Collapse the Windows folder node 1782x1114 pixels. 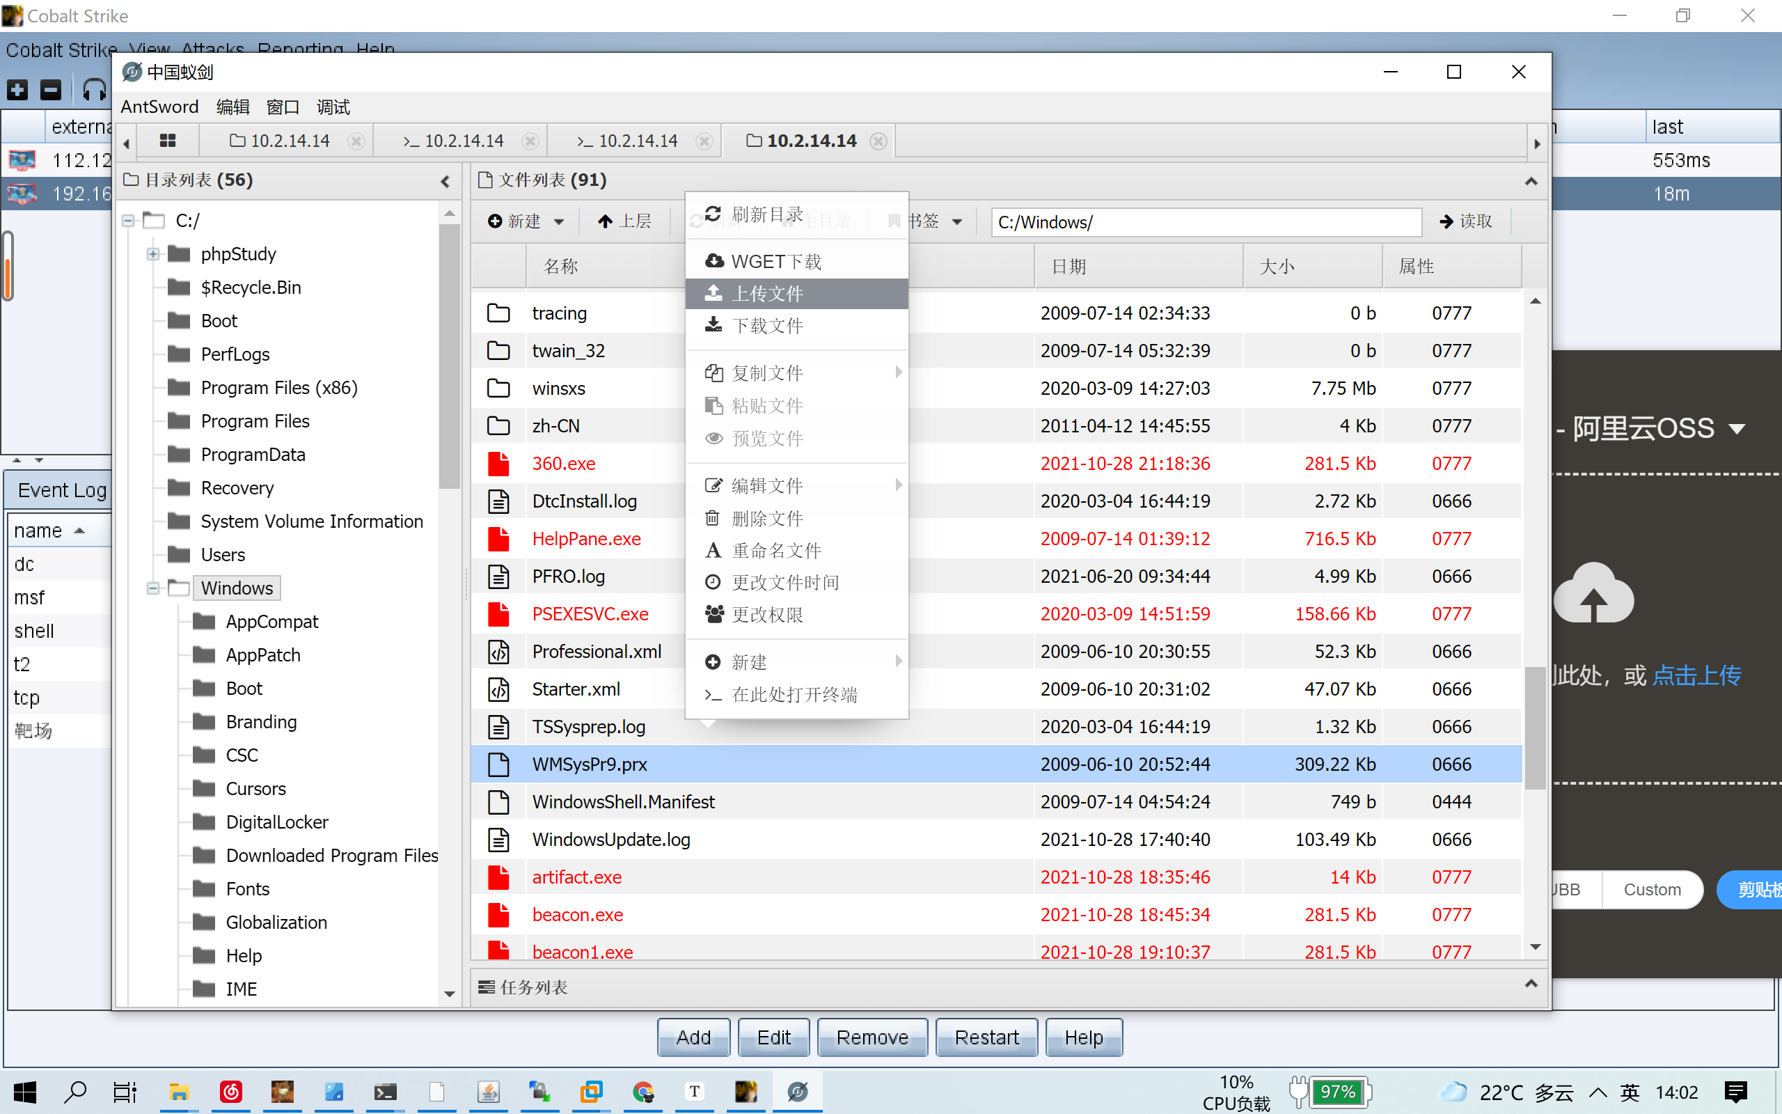coord(152,588)
